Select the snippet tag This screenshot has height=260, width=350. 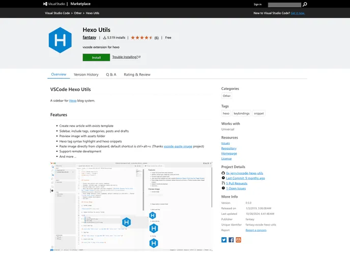tap(259, 113)
